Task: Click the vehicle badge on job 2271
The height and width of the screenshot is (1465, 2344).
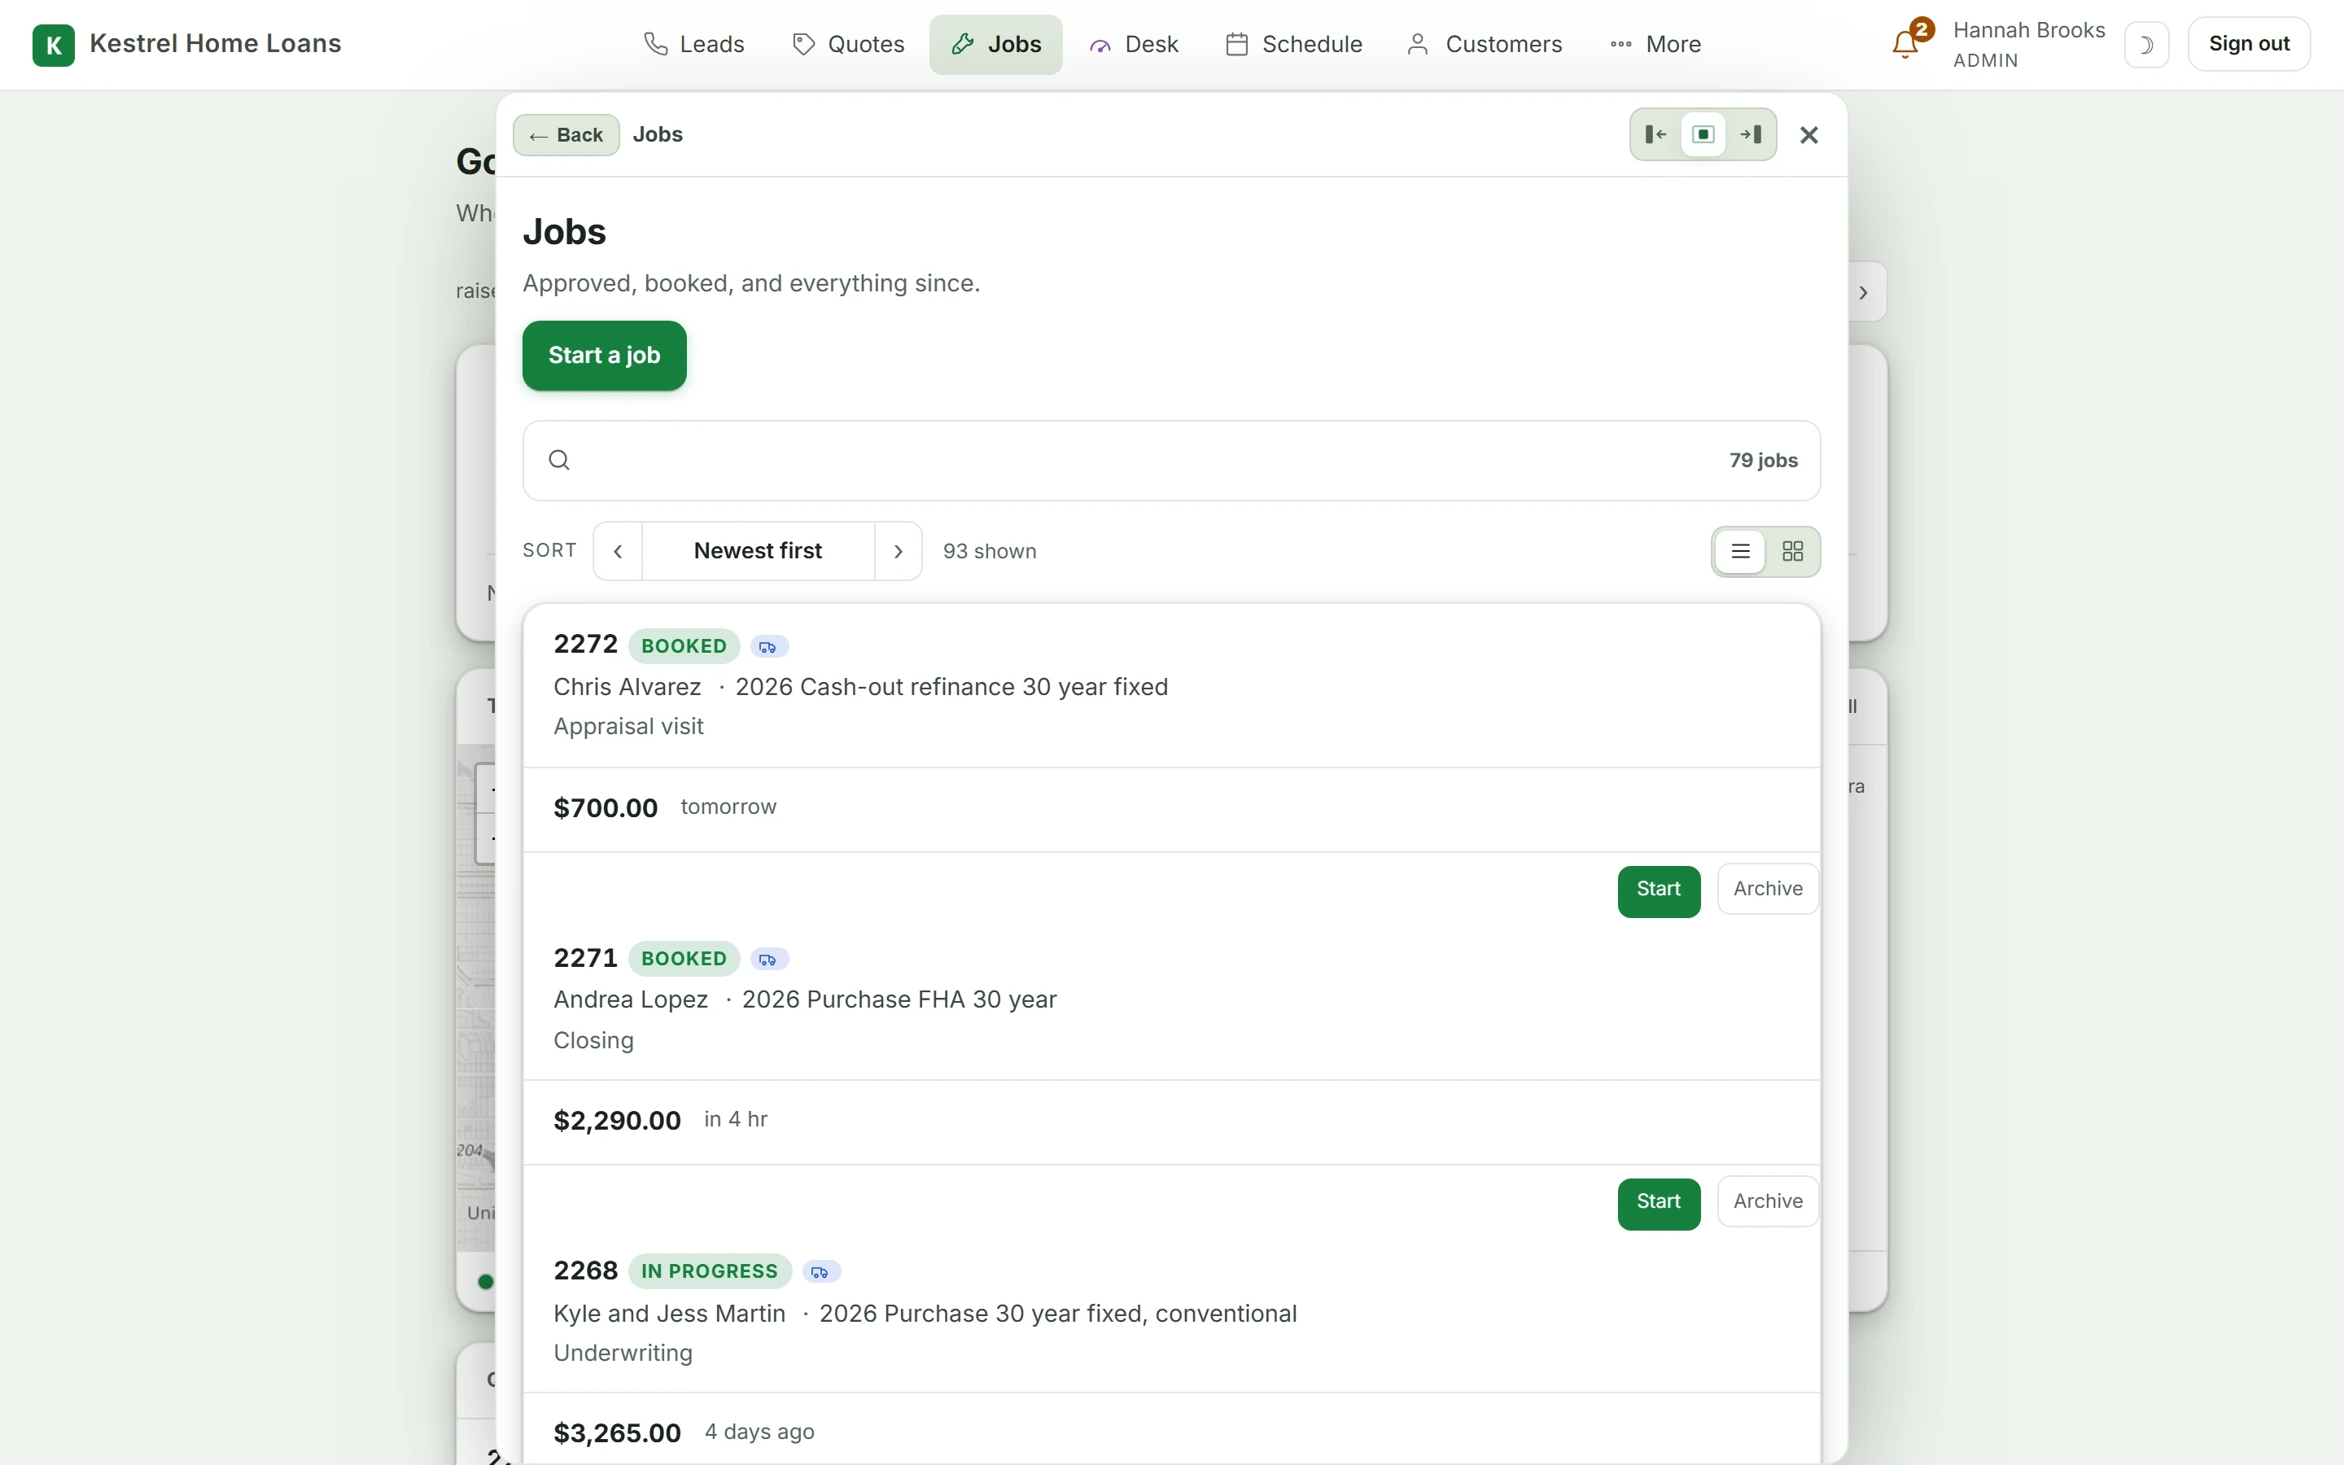Action: pyautogui.click(x=769, y=960)
